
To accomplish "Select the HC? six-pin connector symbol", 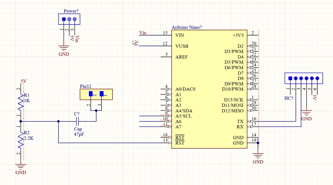I will click(x=304, y=78).
